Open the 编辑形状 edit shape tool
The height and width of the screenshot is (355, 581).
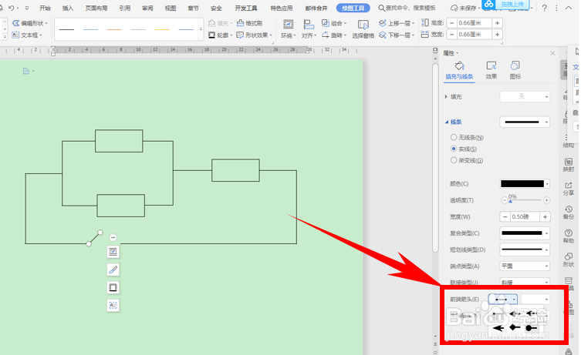[29, 23]
